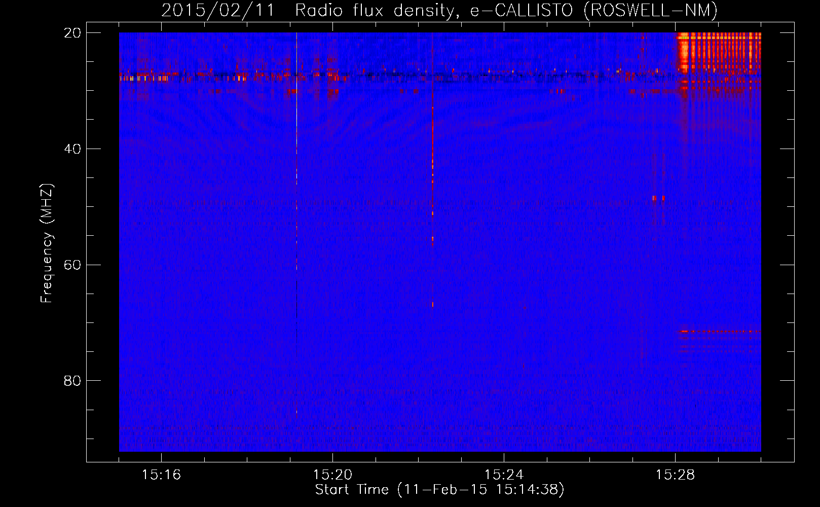Click the small red spot near 48 MHz

[x=658, y=198]
